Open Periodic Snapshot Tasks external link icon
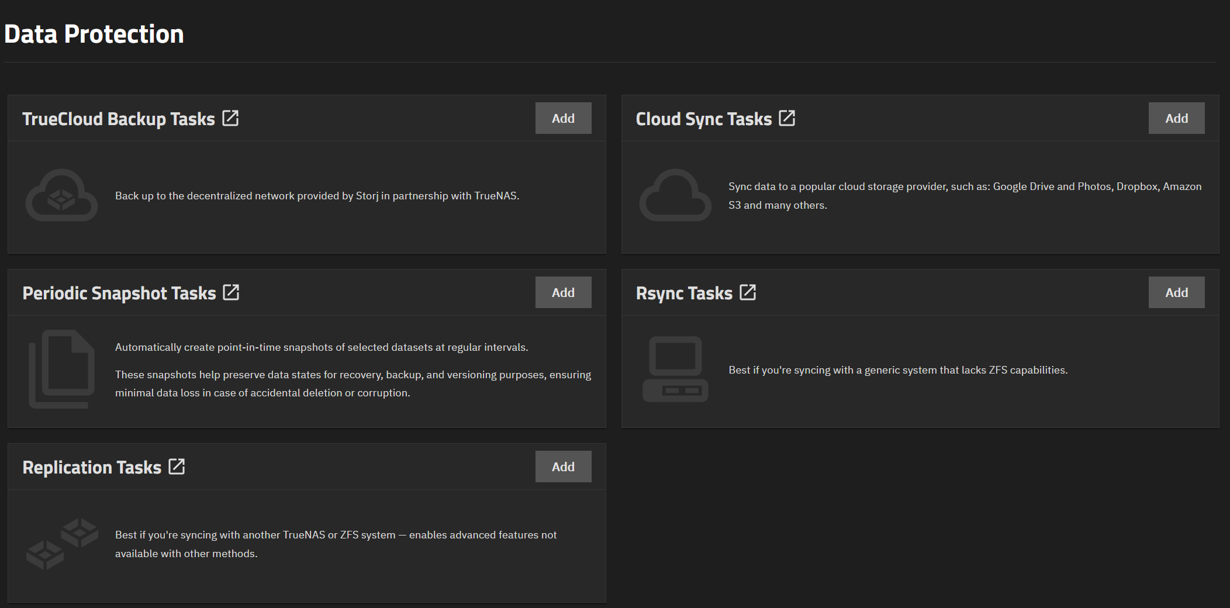The width and height of the screenshot is (1230, 608). click(232, 292)
